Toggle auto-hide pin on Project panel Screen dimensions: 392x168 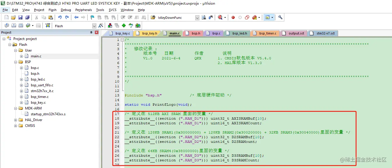(x=91, y=32)
